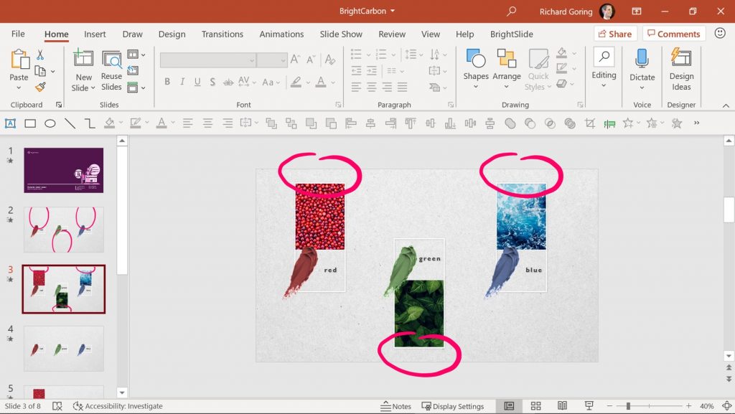
Task: Select the Line drawing tool
Action: click(x=69, y=123)
